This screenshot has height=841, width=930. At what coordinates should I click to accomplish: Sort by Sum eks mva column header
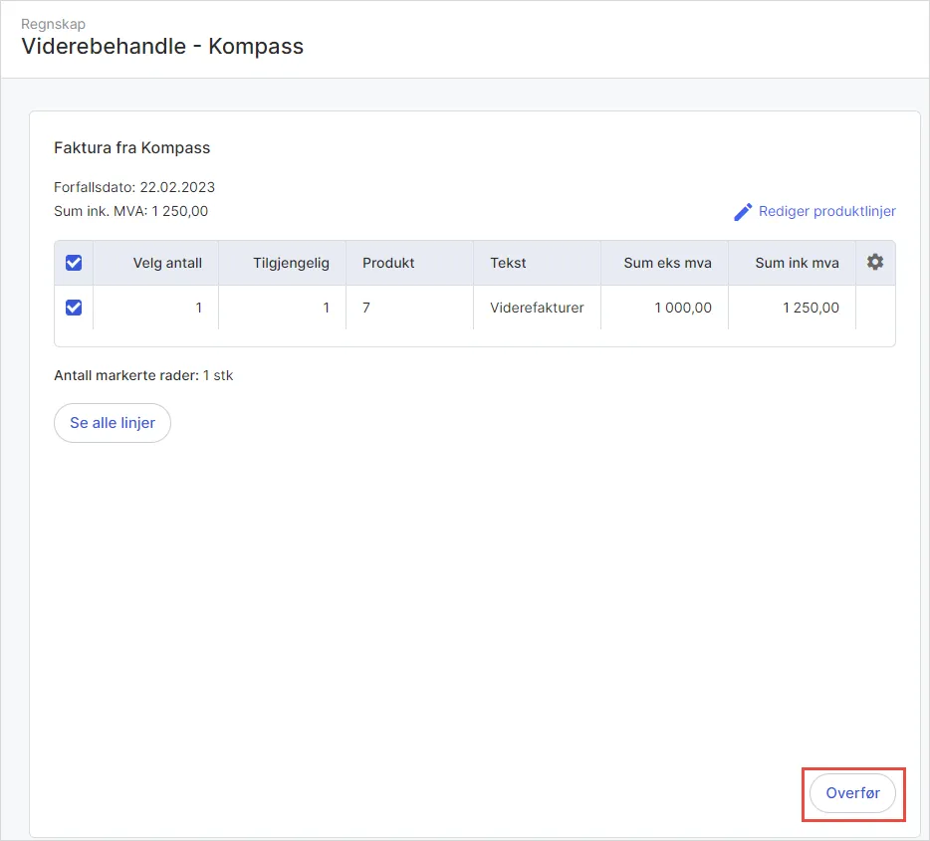(x=667, y=264)
